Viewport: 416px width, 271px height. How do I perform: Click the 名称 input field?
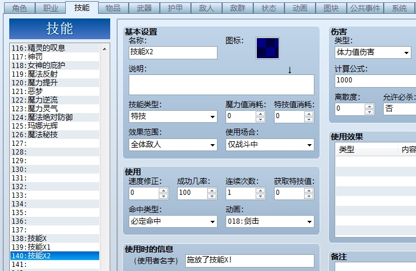173,52
